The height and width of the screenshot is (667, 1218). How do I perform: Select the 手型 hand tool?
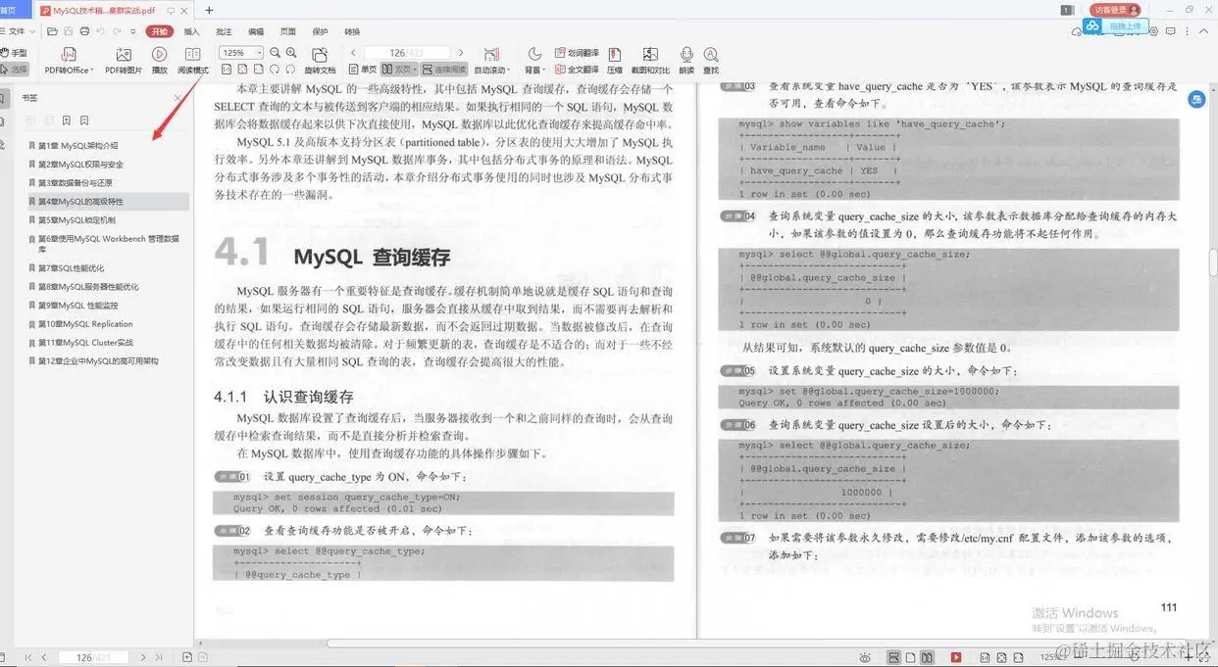[15, 53]
